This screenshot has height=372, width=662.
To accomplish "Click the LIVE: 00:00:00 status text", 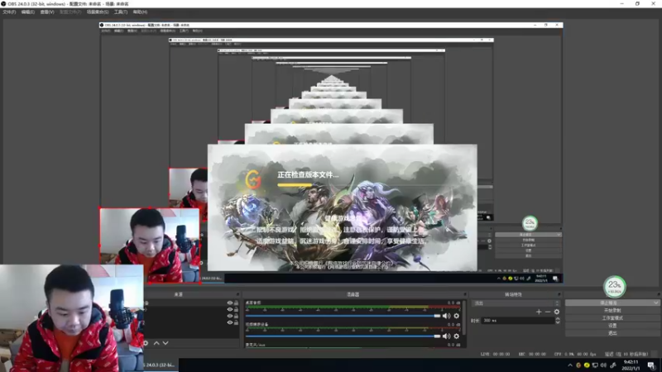I will 495,355.
